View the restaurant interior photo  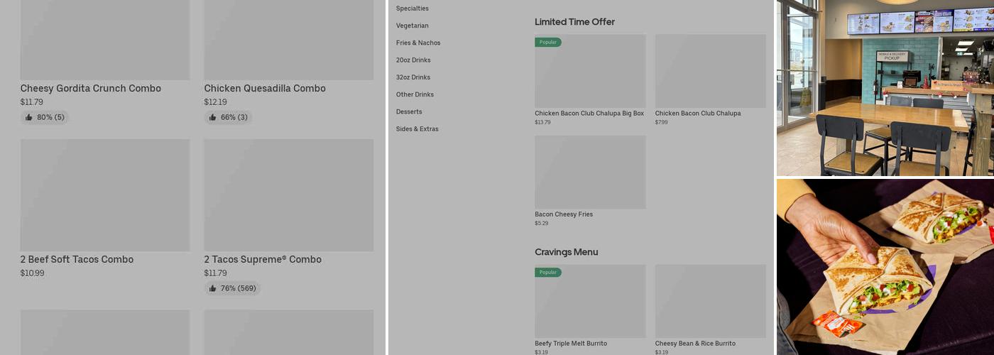[885, 87]
